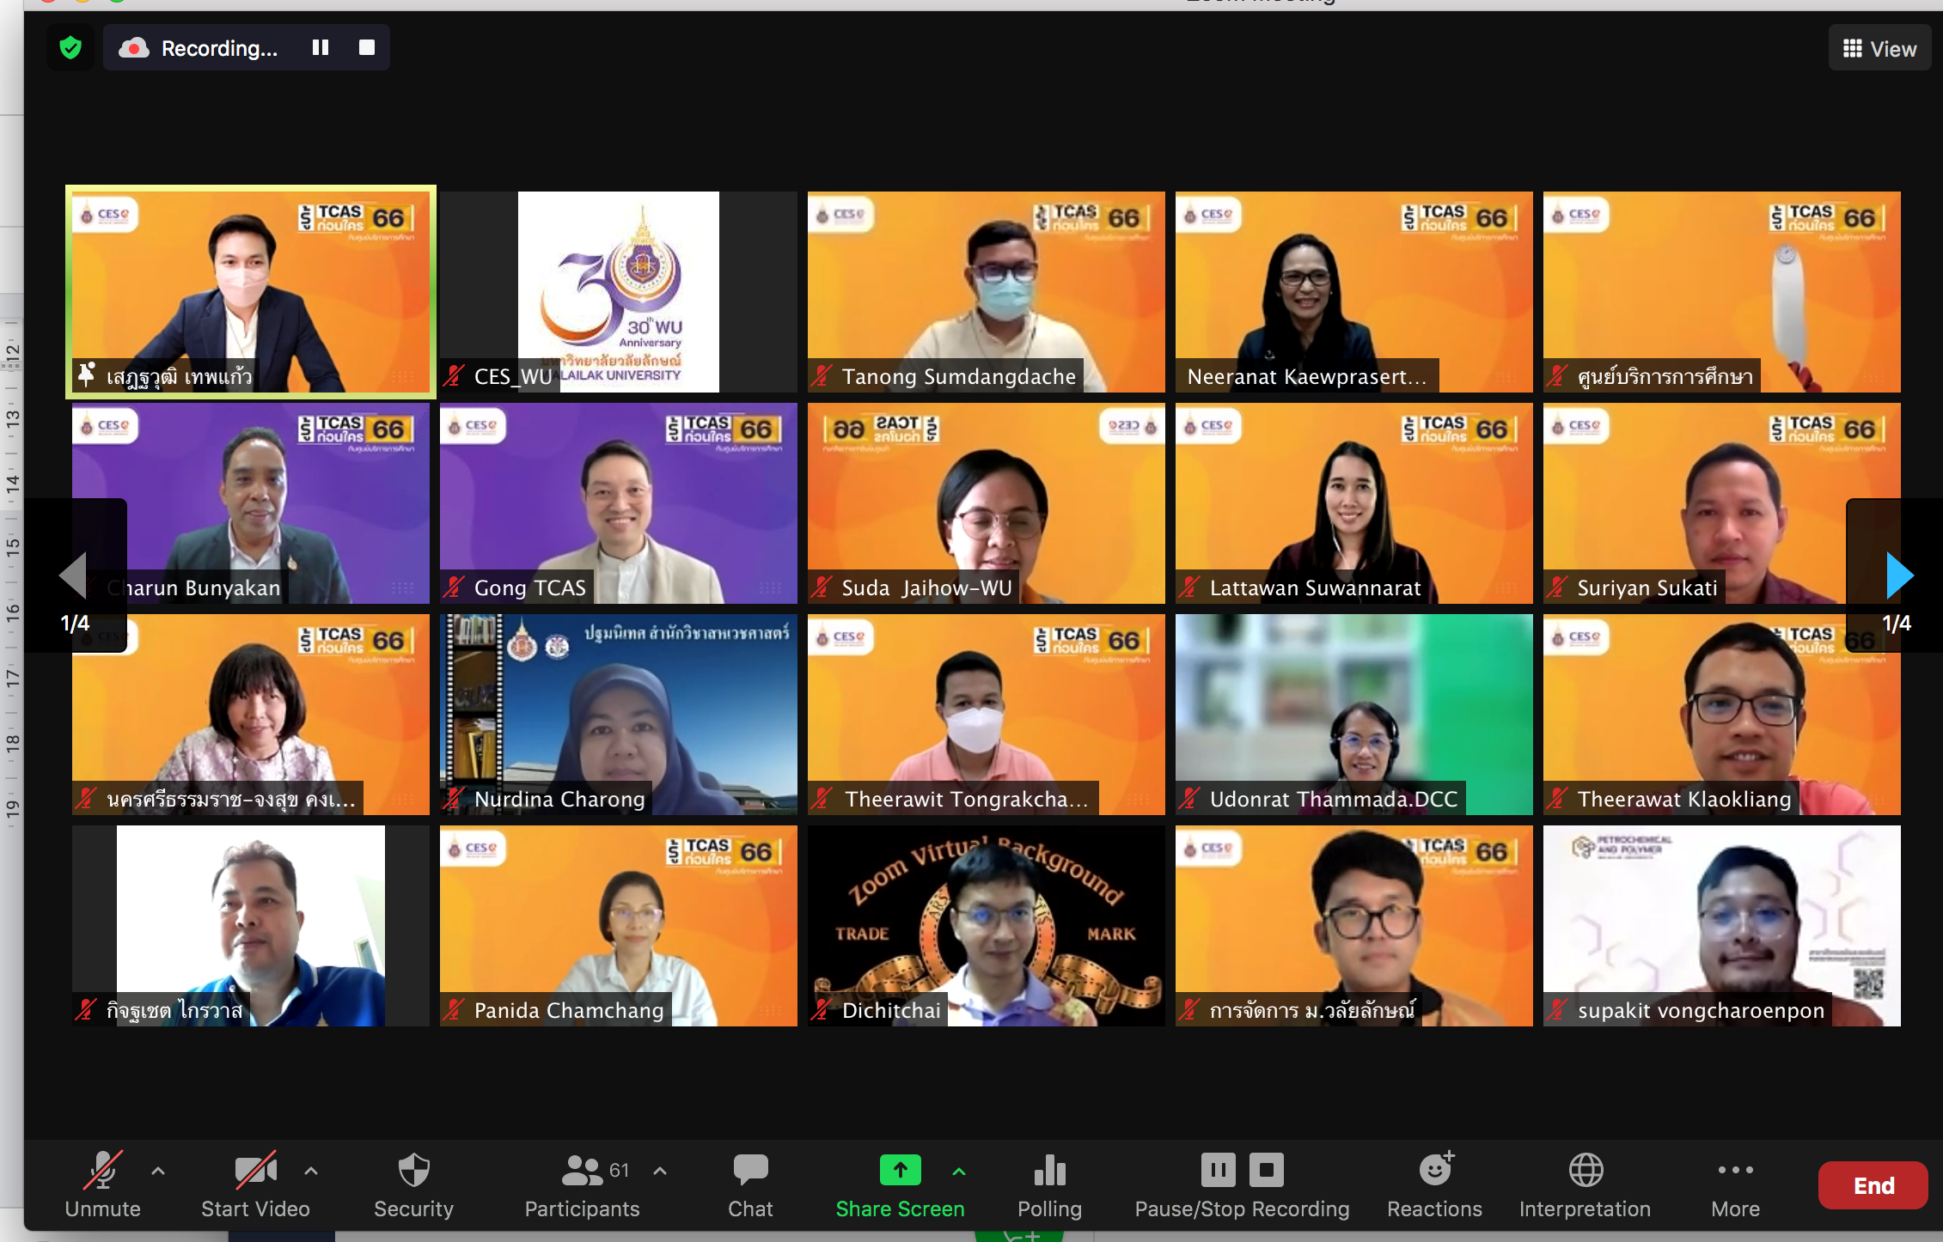Pause recording from top recording bar

click(321, 48)
